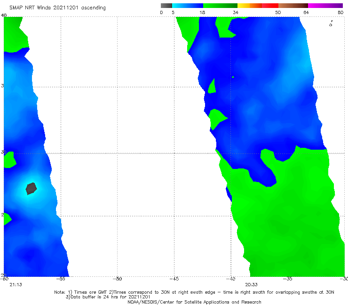Click the latitude label '30' on the left axis

click(4, 152)
